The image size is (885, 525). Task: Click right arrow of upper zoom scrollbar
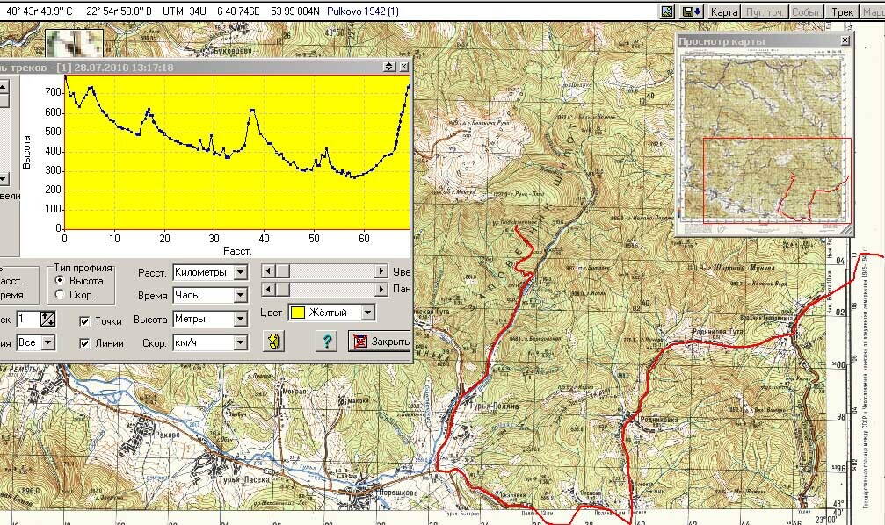(381, 272)
